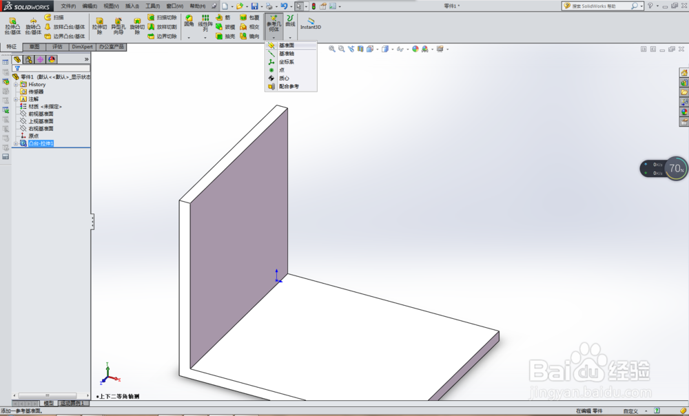Image resolution: width=689 pixels, height=416 pixels.
Task: Select the 放样切割 lofted cut tool
Action: coord(162,27)
